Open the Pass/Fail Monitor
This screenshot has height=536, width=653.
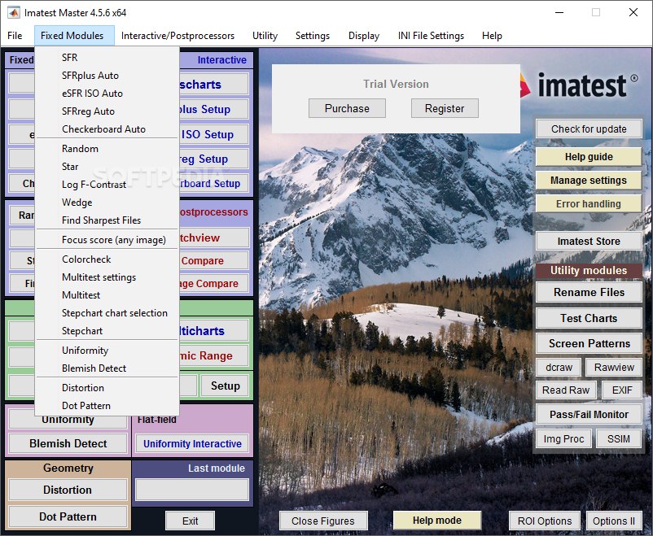[x=589, y=415]
